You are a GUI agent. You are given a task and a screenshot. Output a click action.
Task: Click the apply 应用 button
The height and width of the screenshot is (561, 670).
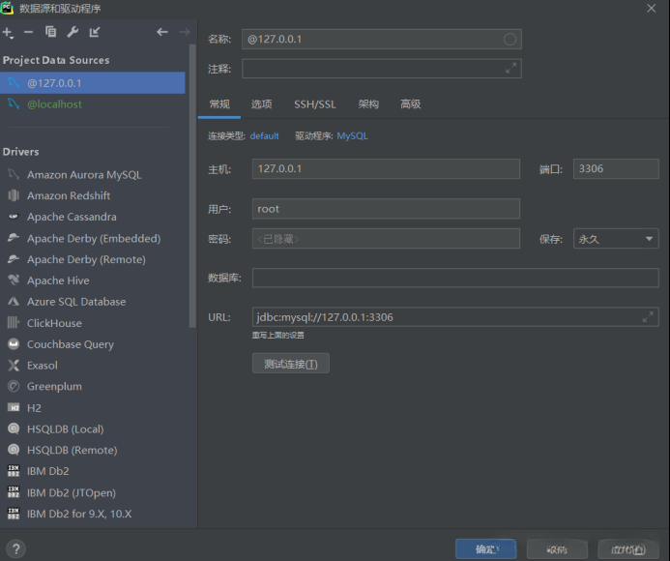click(627, 549)
